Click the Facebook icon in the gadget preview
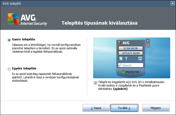The height and width of the screenshot is (115, 176). [126, 58]
